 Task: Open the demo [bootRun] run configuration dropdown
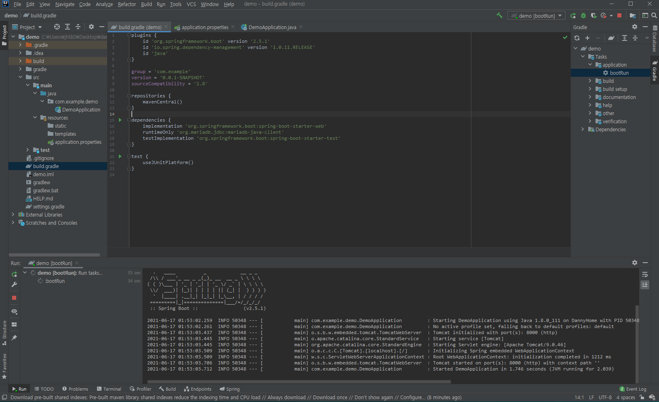click(537, 16)
